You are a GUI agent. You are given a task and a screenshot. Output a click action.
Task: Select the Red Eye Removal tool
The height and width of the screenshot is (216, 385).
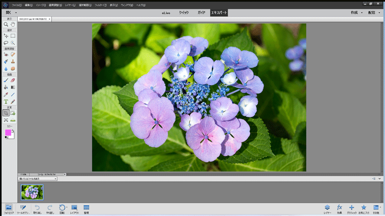[6, 54]
